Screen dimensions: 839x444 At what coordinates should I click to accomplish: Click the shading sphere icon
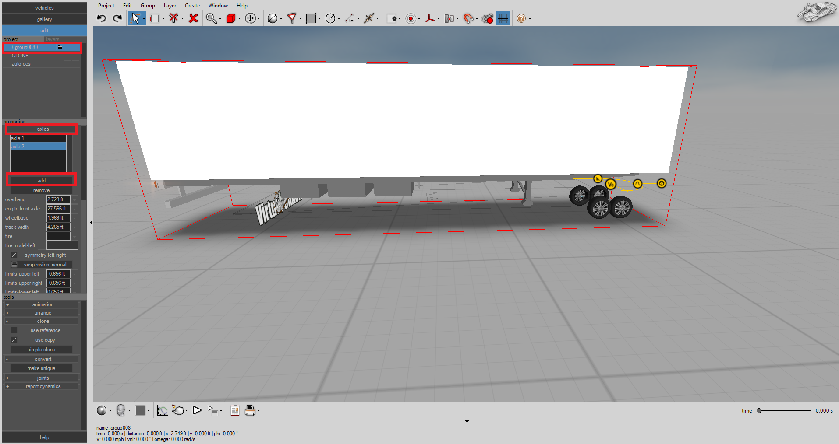click(101, 410)
